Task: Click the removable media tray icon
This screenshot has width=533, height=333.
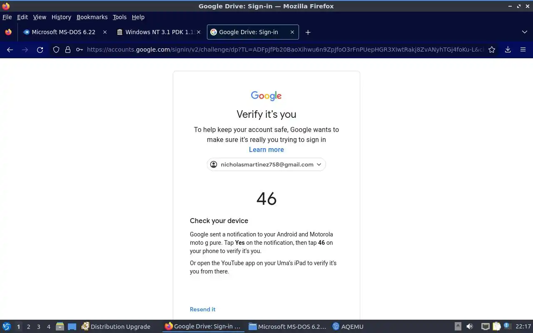Action: click(458, 327)
